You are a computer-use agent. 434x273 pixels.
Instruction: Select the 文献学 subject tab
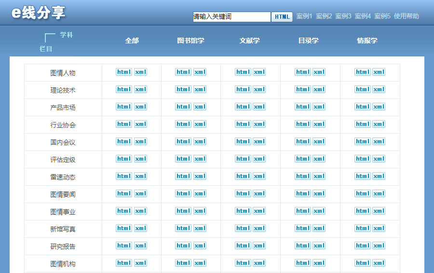(x=250, y=41)
